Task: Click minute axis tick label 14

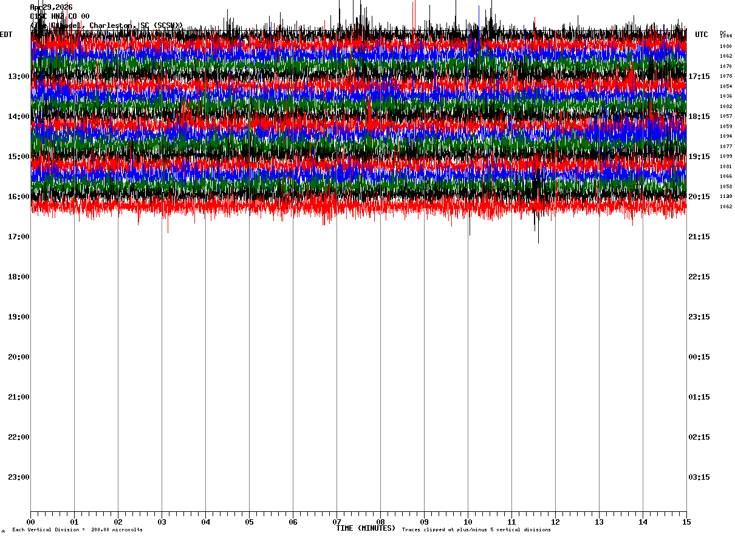Action: click(x=643, y=522)
